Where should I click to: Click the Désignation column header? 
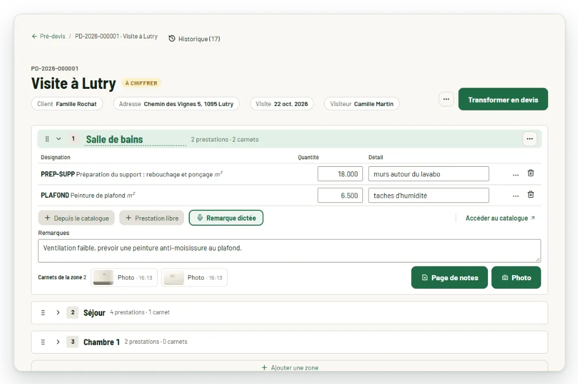tap(55, 158)
